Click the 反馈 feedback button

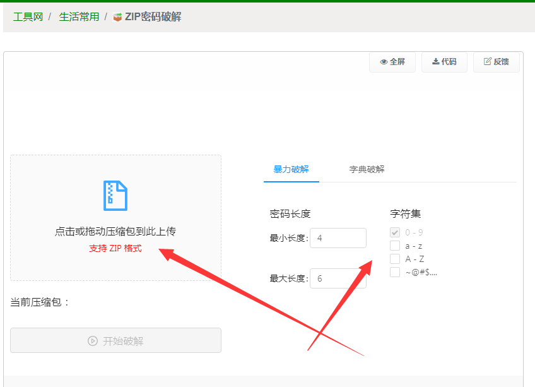[496, 62]
